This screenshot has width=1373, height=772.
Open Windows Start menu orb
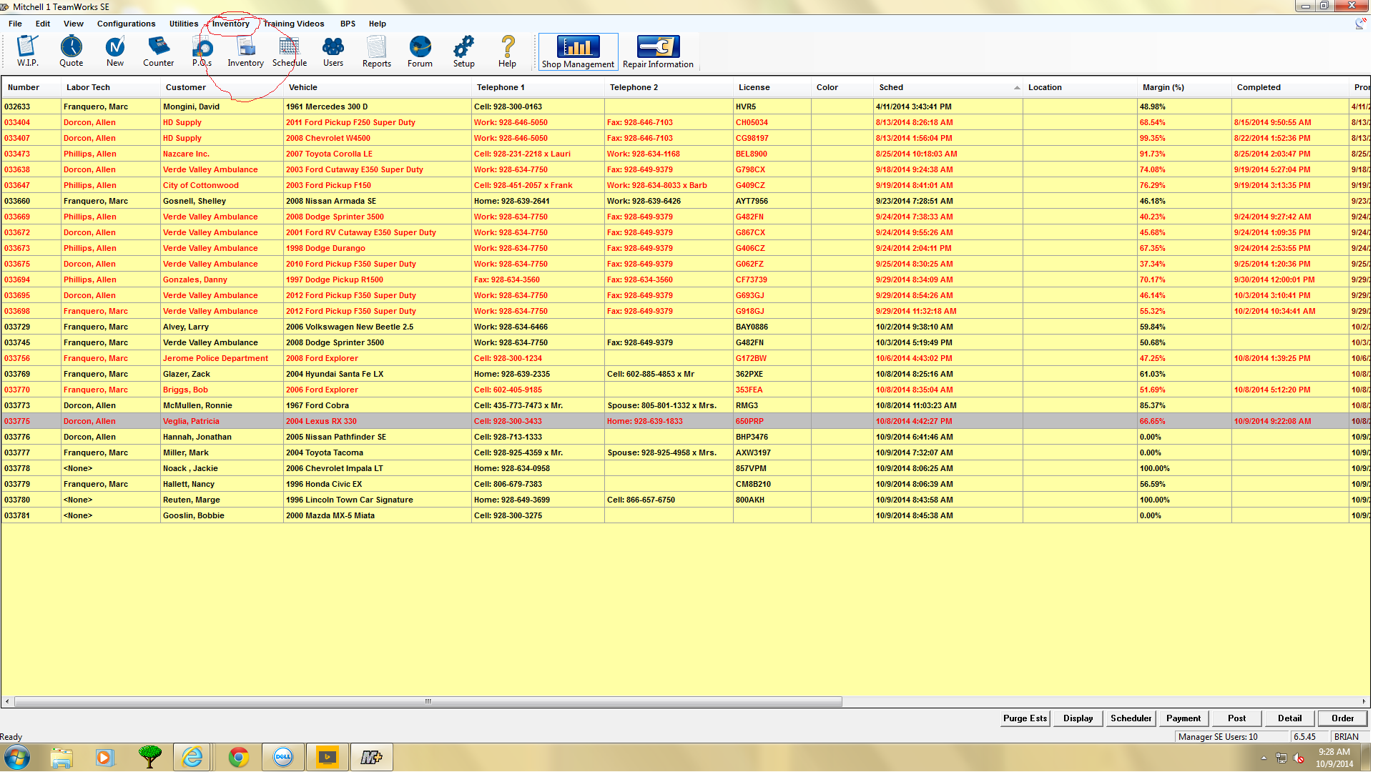17,757
